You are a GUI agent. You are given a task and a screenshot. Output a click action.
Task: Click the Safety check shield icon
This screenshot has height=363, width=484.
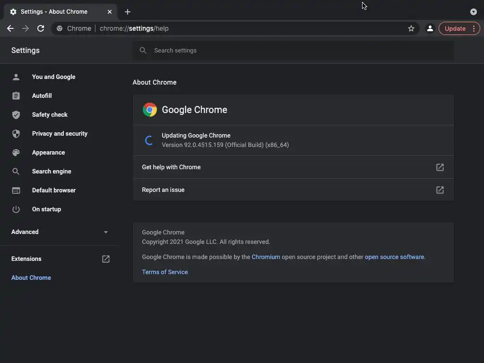(x=16, y=115)
